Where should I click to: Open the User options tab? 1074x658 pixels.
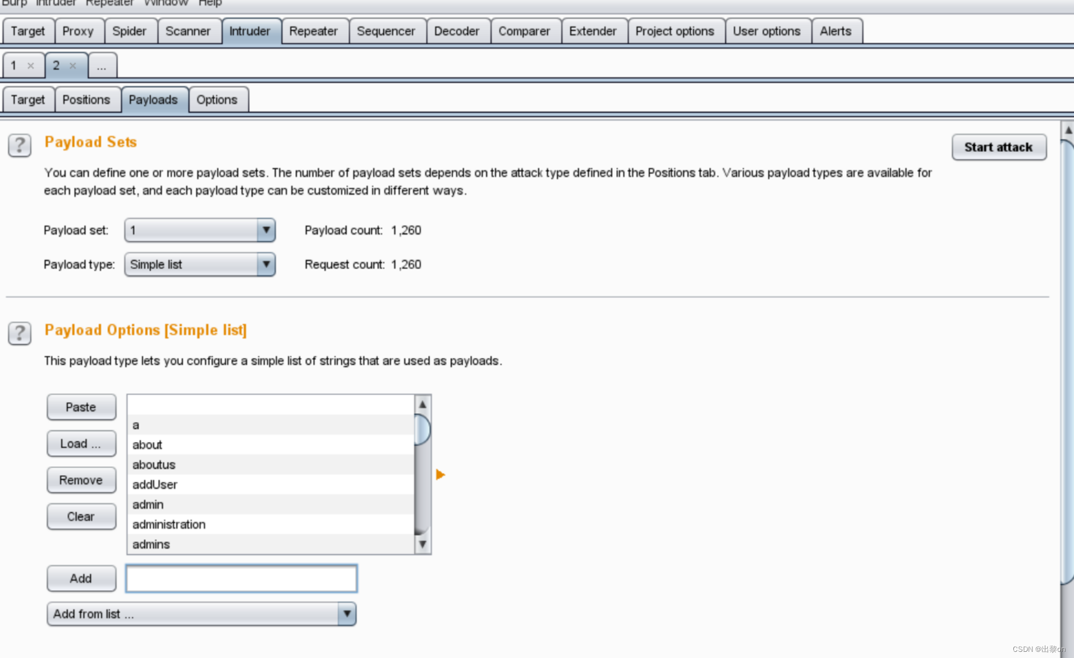coord(767,31)
